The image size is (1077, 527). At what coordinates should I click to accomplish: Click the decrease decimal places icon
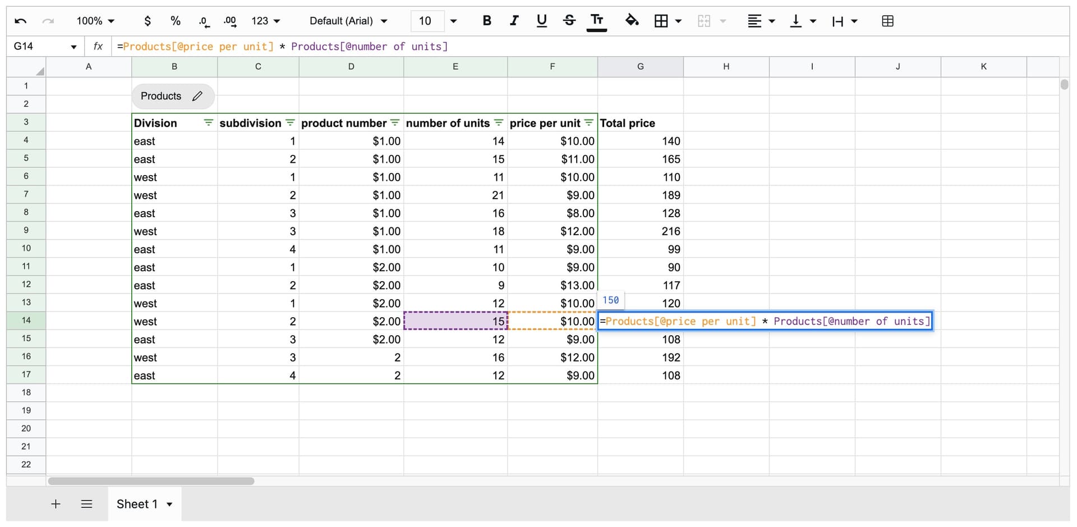coord(204,21)
